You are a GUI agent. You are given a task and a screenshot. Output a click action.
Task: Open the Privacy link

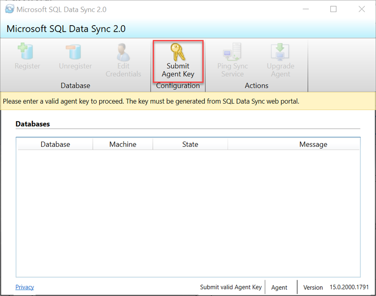tap(24, 287)
